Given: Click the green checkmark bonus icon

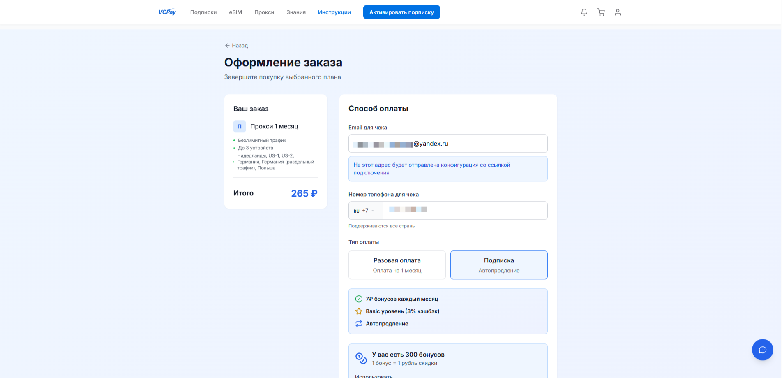Looking at the screenshot, I should (x=359, y=299).
